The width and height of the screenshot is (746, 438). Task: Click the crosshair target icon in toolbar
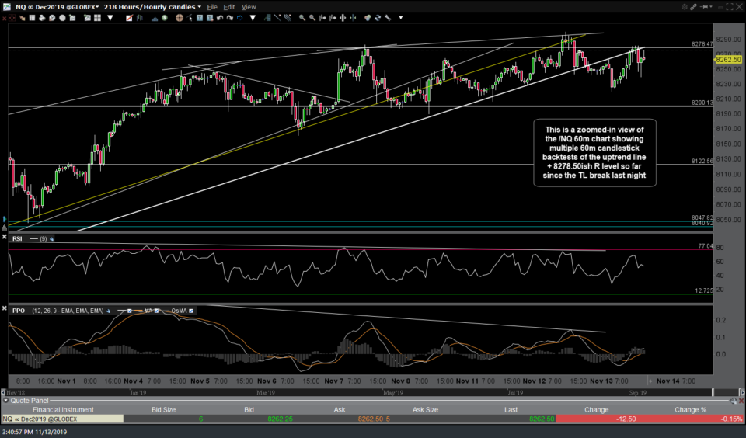[12, 18]
